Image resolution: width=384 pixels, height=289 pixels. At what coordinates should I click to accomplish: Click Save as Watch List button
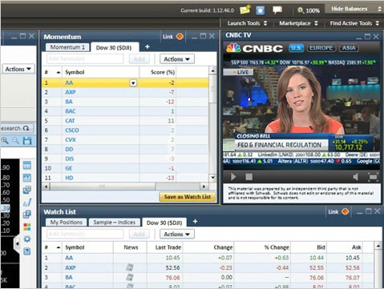[x=188, y=197]
